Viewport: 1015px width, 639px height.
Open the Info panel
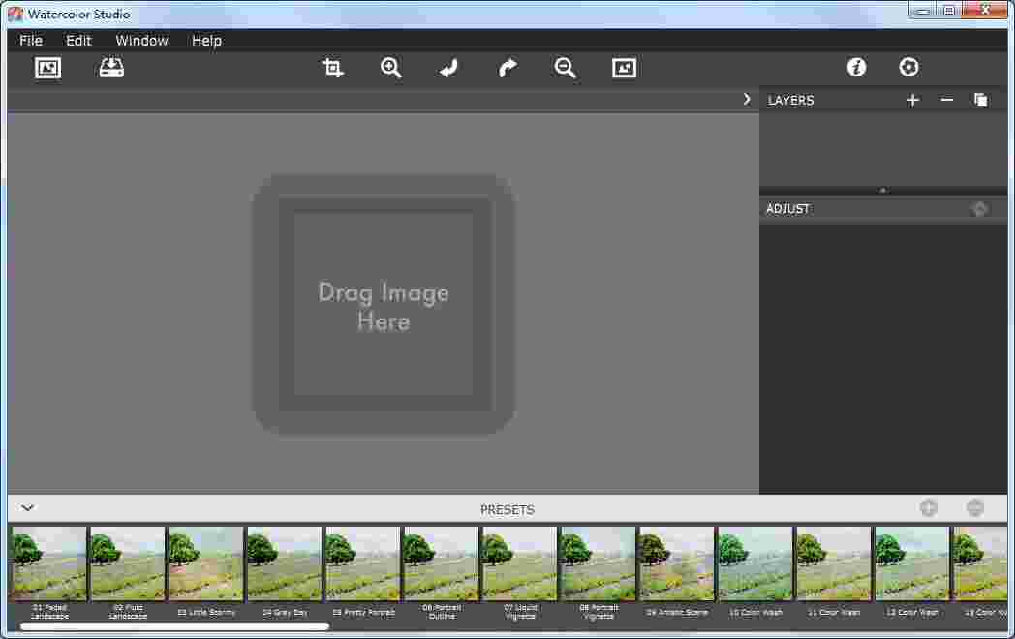[x=856, y=67]
